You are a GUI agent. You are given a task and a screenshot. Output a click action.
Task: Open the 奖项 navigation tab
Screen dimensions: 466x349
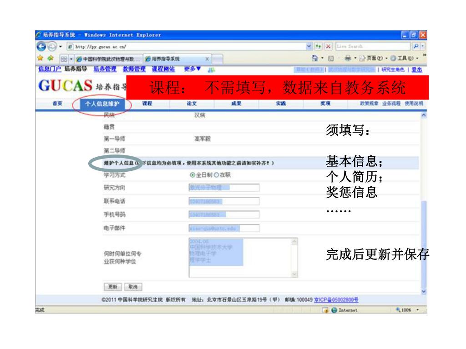click(x=325, y=104)
